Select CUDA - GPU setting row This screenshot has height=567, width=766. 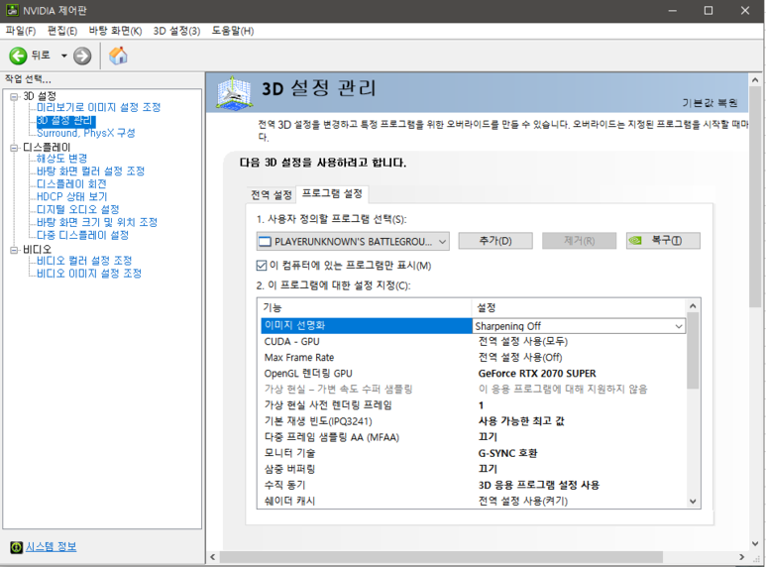coord(474,342)
